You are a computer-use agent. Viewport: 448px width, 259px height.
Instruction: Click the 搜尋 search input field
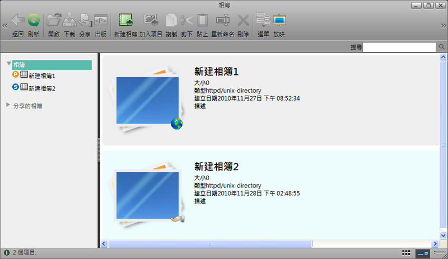click(400, 48)
